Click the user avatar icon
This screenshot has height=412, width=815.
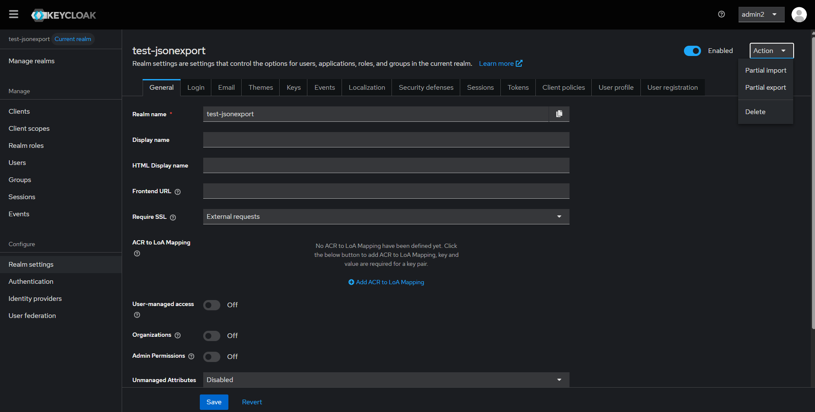tap(799, 15)
